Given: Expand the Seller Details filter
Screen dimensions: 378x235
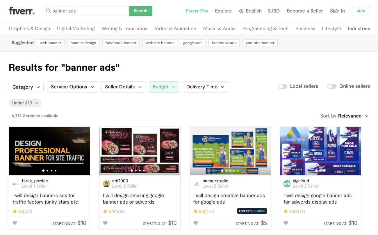Looking at the screenshot, I should (x=123, y=87).
